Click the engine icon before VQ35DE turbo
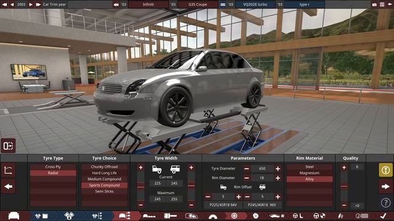The height and width of the screenshot is (221, 394). (x=223, y=4)
